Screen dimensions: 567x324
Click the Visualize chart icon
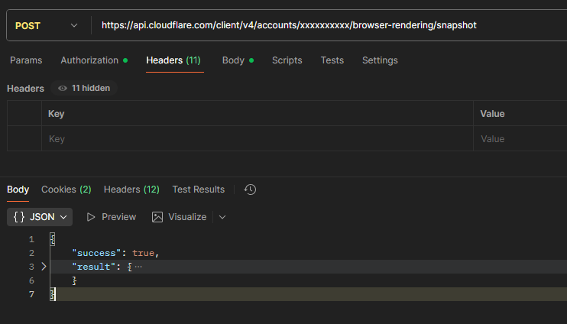pyautogui.click(x=157, y=217)
